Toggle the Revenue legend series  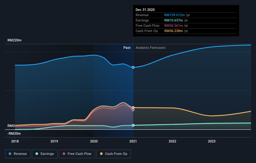18,154
